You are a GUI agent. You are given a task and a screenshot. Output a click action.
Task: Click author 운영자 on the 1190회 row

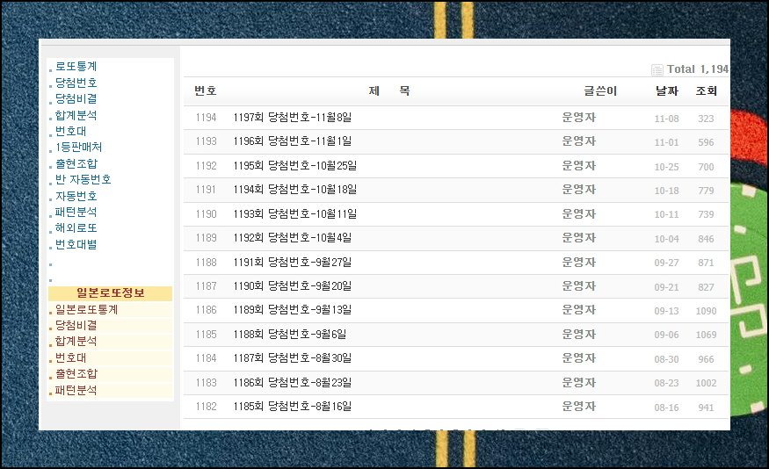click(578, 285)
